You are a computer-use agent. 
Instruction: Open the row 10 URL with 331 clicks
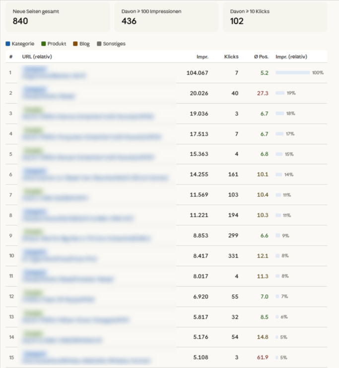[x=60, y=259]
